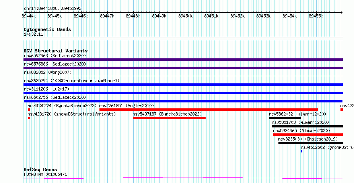
Task: Click the 89450k ruler tick label
Action: click(x=185, y=16)
